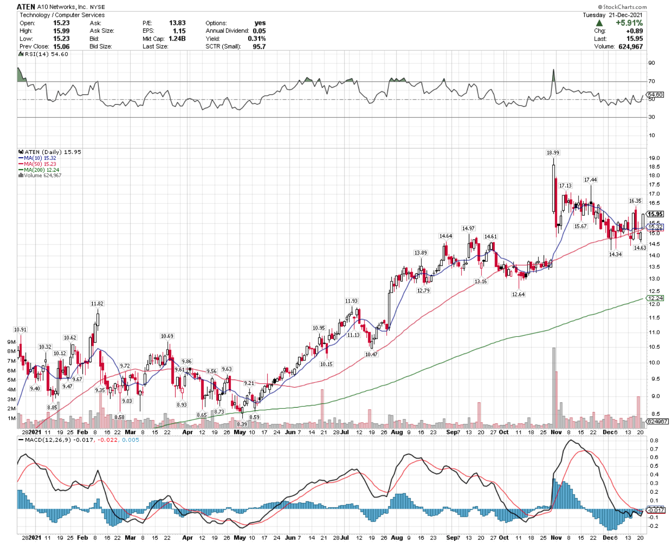Click the 10.47 July low annotation
672x544 pixels.
tap(371, 354)
